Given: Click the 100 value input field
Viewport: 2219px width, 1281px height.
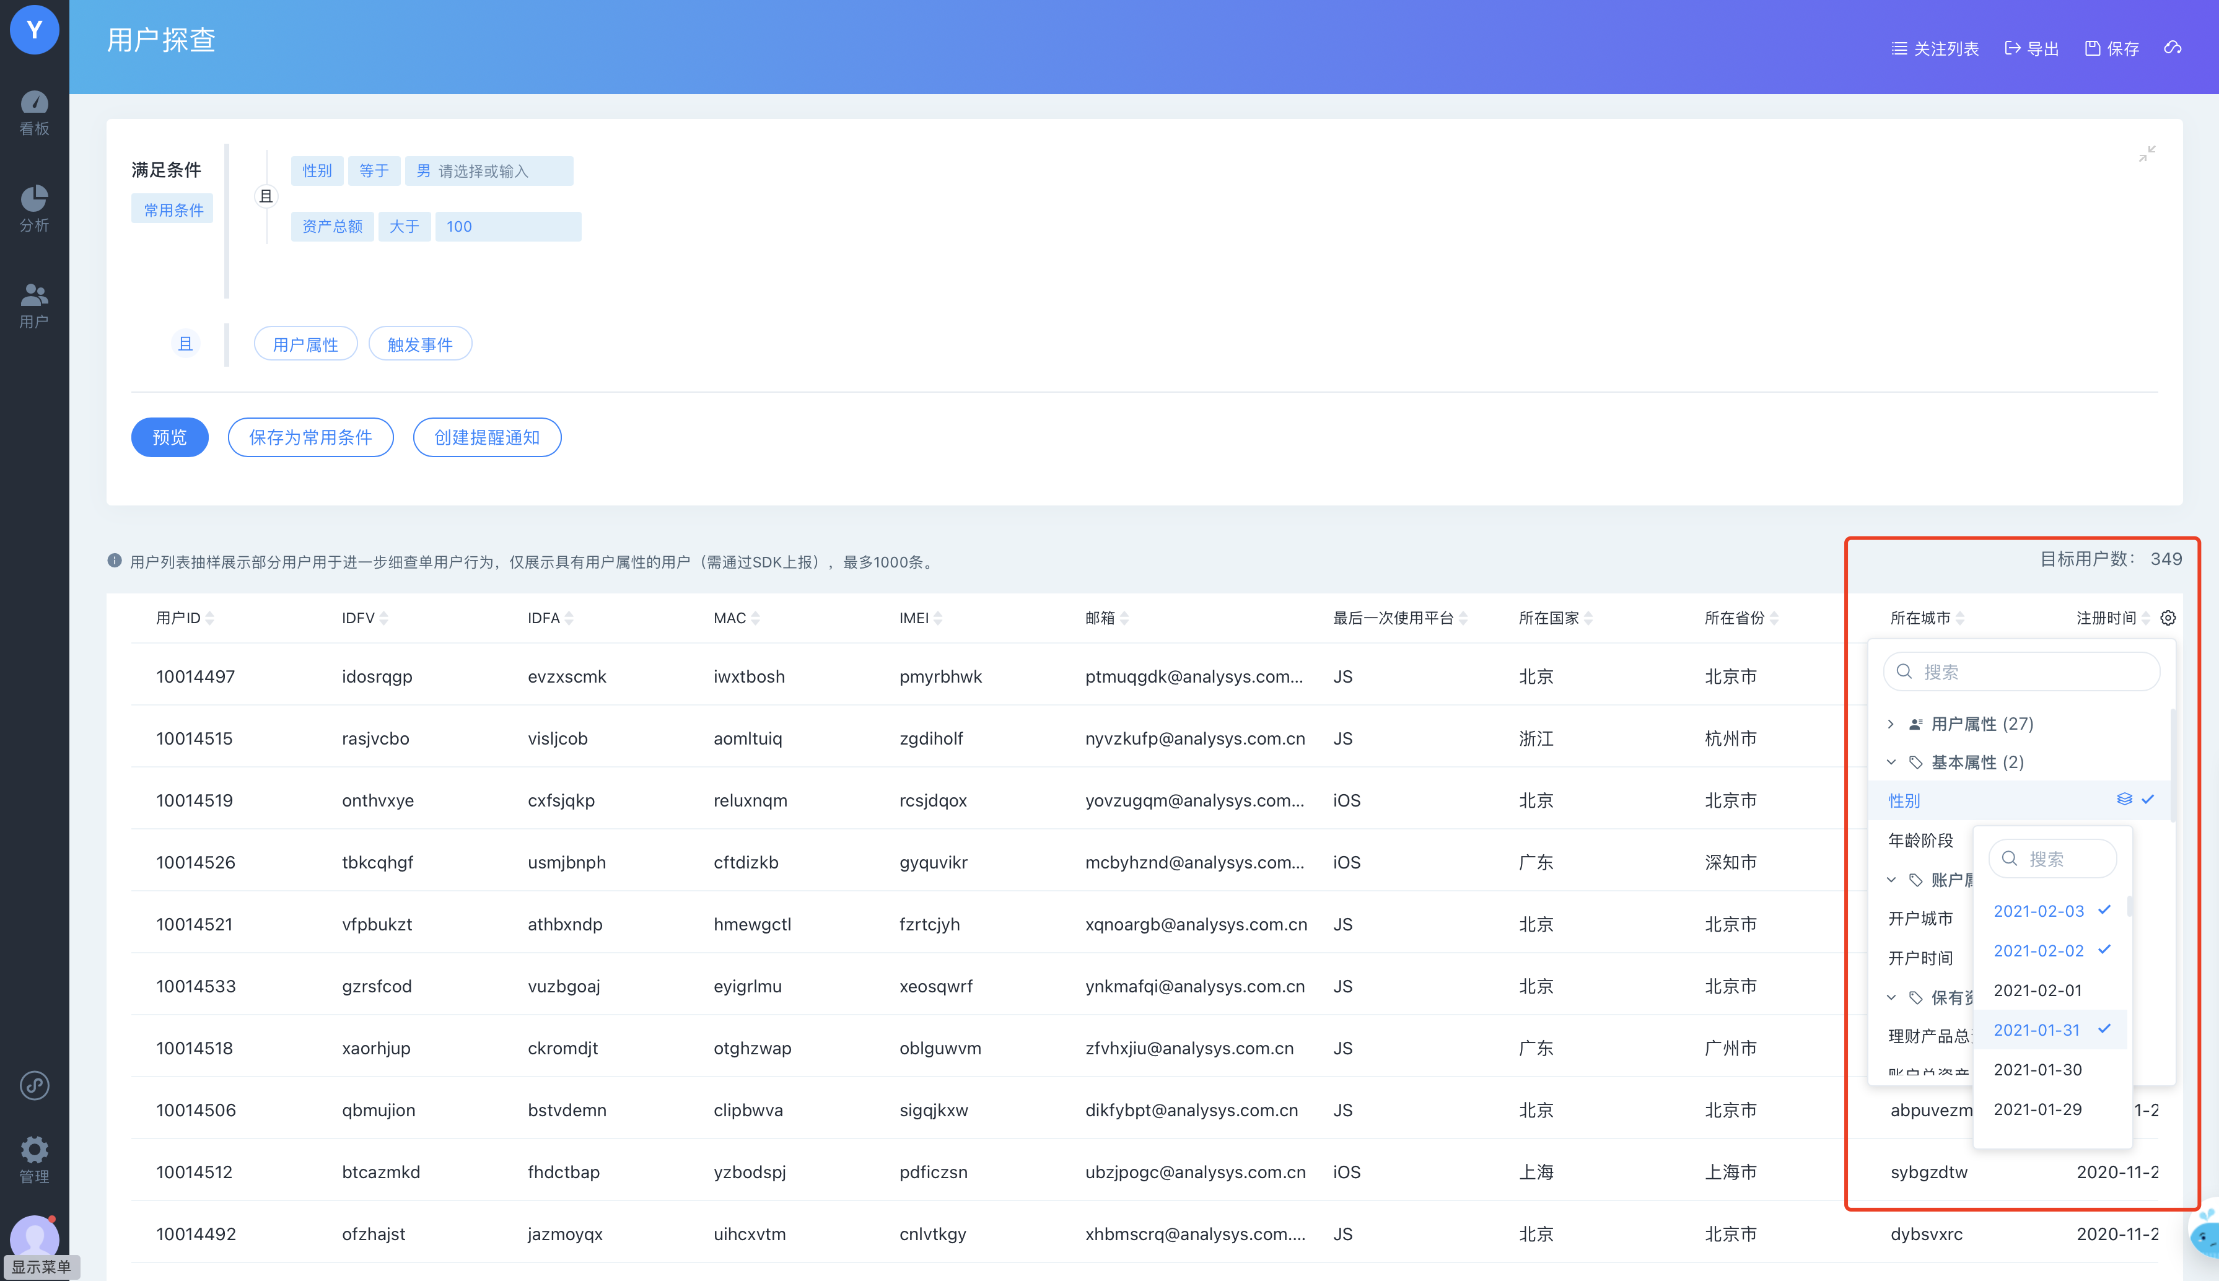Looking at the screenshot, I should [x=509, y=226].
